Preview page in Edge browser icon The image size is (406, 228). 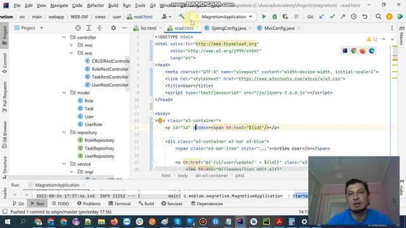(372, 51)
